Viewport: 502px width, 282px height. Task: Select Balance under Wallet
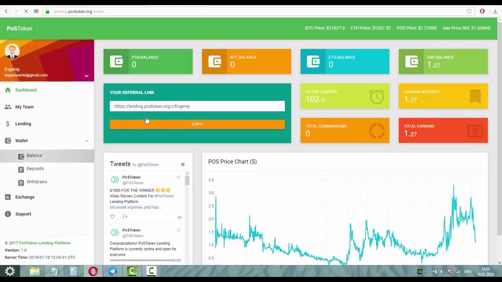coord(47,155)
